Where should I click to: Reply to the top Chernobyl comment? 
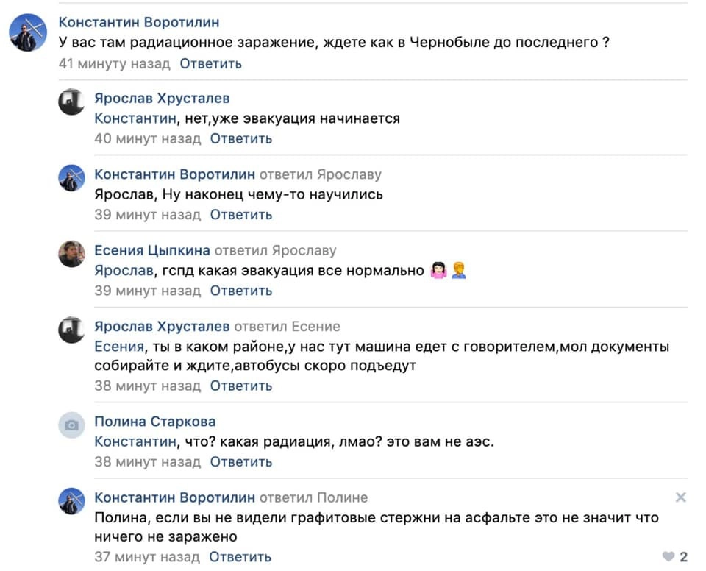click(210, 63)
